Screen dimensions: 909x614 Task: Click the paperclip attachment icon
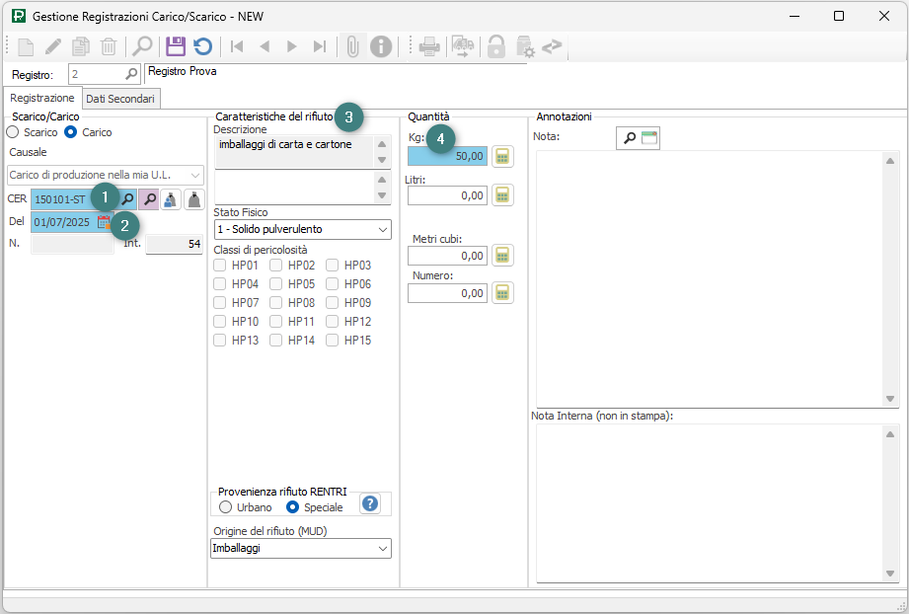pyautogui.click(x=351, y=46)
